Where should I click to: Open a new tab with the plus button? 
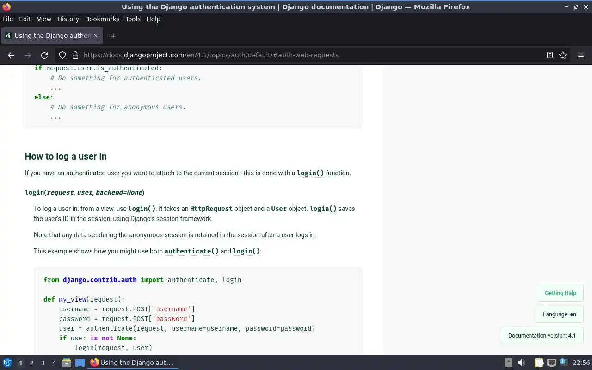(x=113, y=36)
